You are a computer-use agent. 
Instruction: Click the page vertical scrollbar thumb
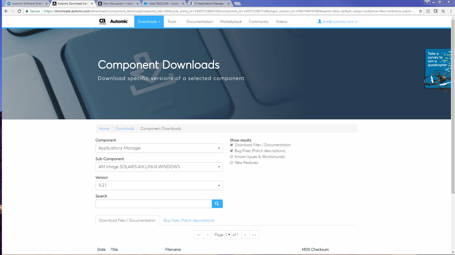453,107
